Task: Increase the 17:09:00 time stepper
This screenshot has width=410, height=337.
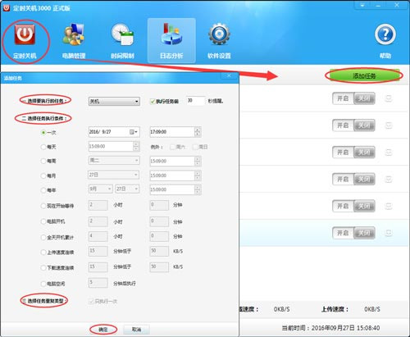Action: click(198, 130)
